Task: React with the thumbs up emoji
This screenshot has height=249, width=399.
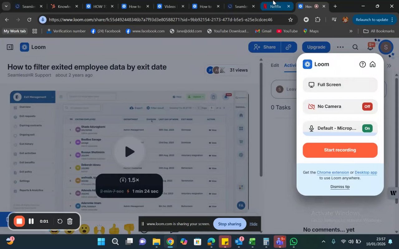Action: pyautogui.click(x=114, y=230)
